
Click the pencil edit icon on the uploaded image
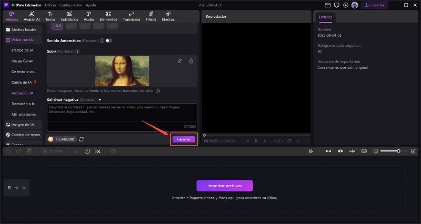point(179,61)
